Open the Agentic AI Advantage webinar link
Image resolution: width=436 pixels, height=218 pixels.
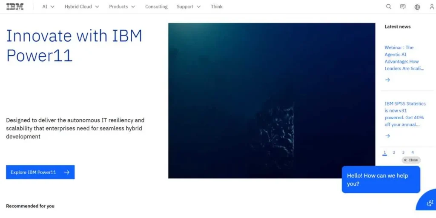point(404,58)
